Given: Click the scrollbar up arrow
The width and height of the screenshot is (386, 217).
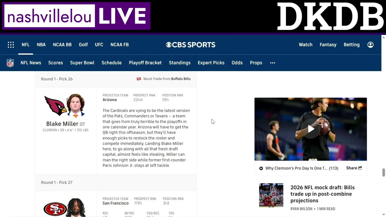Looking at the screenshot, I should click(x=384, y=37).
